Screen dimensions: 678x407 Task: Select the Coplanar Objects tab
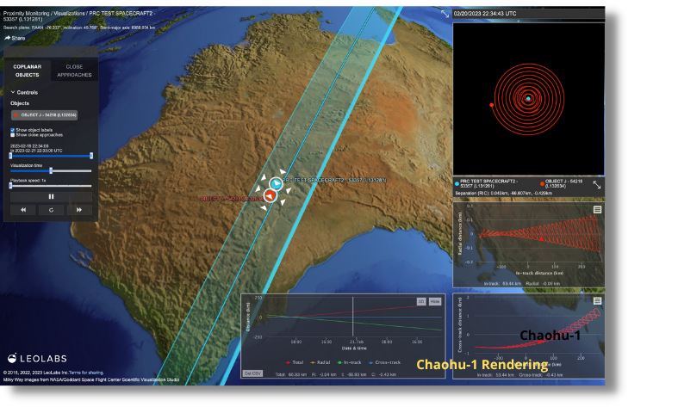point(28,71)
